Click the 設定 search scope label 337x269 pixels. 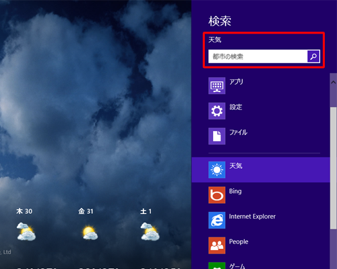click(x=236, y=107)
